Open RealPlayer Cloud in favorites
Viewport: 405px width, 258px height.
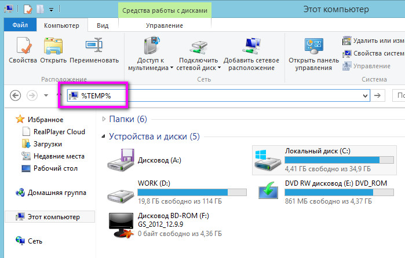(59, 131)
